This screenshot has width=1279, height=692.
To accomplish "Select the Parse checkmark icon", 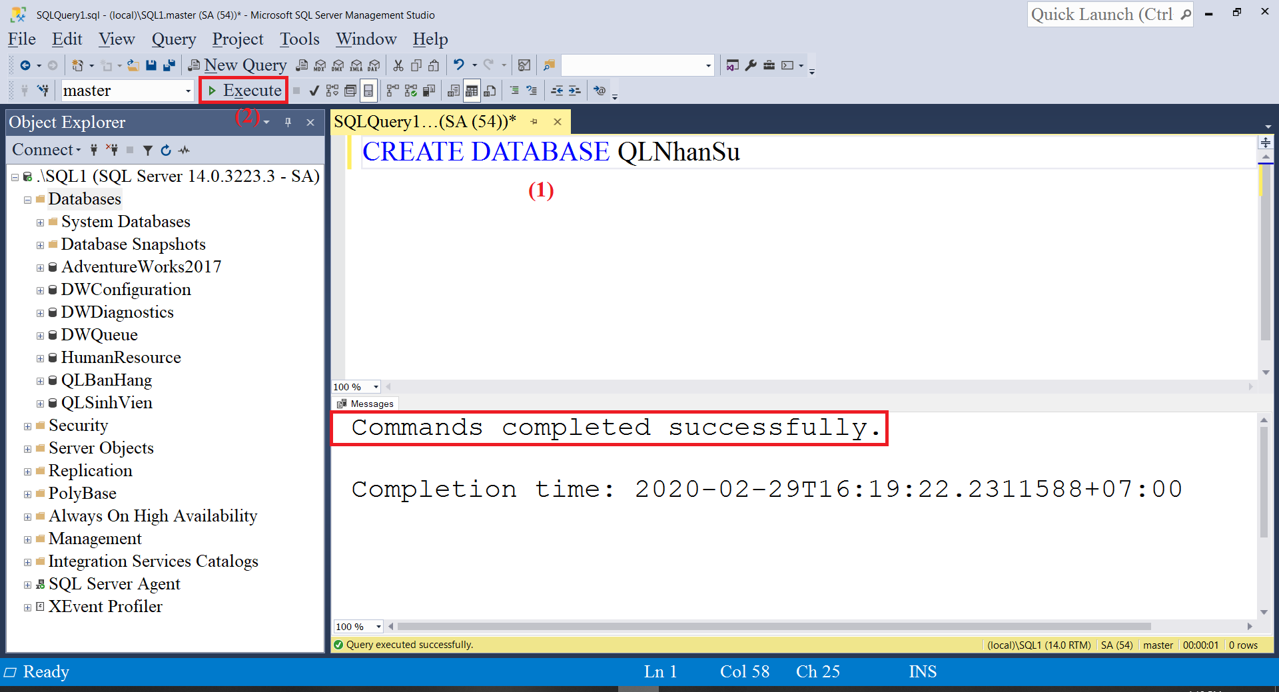I will pos(314,90).
